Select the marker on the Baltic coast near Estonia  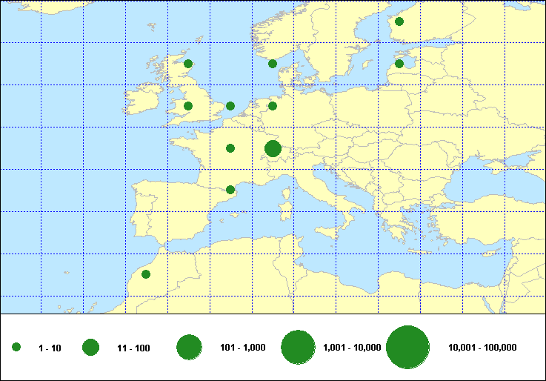point(399,64)
